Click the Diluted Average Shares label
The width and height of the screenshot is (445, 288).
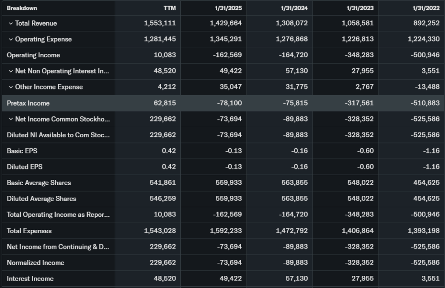tap(41, 199)
